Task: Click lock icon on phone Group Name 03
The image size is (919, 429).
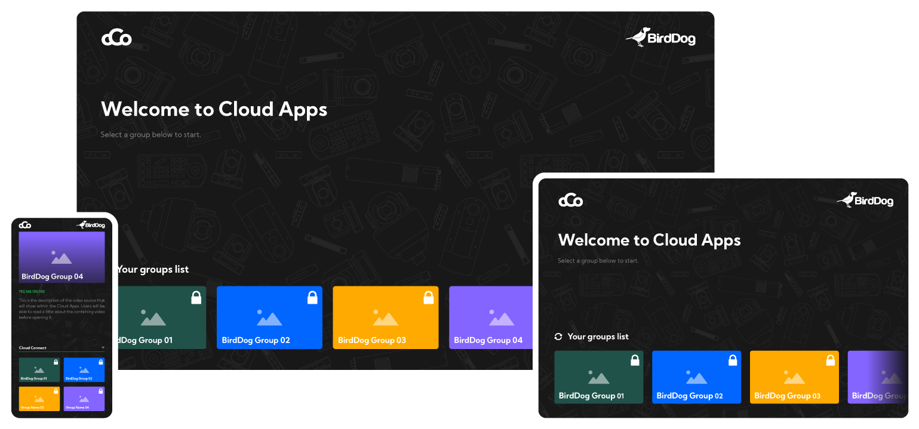Action: pyautogui.click(x=56, y=391)
